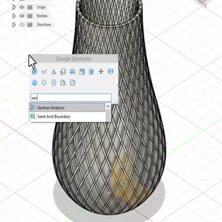Click the spline curve icon in Design Shortcuts
222x222 pixels.
44,72
